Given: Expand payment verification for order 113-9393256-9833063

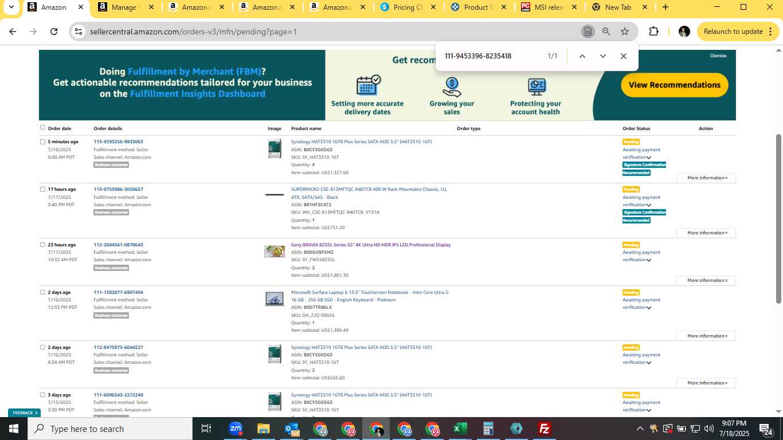Looking at the screenshot, I should pos(649,158).
